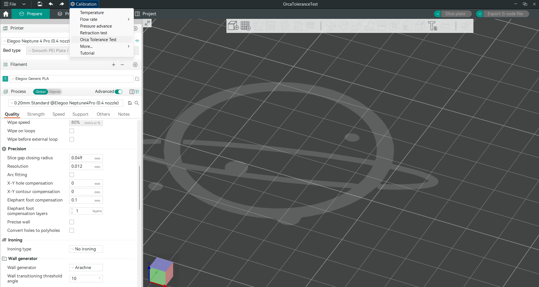The image size is (539, 287).
Task: Choose Pressure advance calibration
Action: (x=102, y=26)
